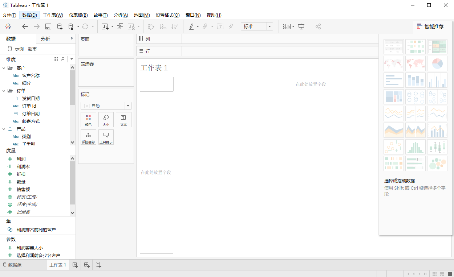Image resolution: width=454 pixels, height=277 pixels.
Task: Collapse the 客户 folder
Action: [x=4, y=68]
